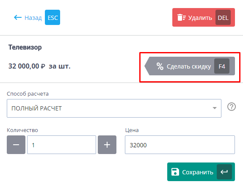Go back via the Назад link
Viewport: 243px width, 190px height.
click(33, 18)
